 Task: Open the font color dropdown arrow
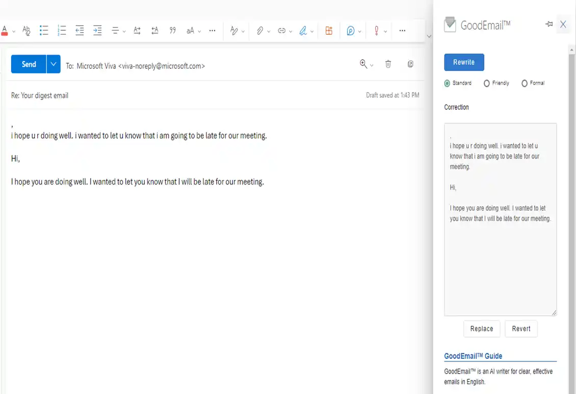pyautogui.click(x=14, y=32)
